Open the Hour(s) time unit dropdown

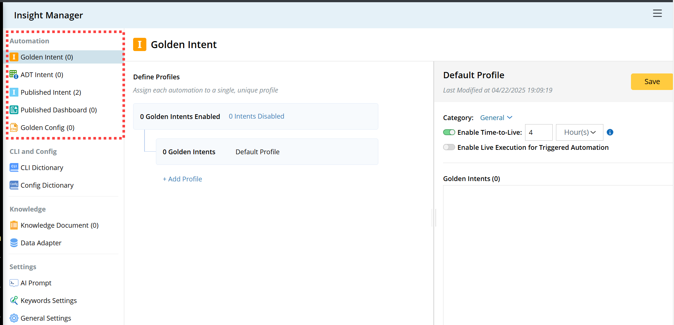coord(580,132)
